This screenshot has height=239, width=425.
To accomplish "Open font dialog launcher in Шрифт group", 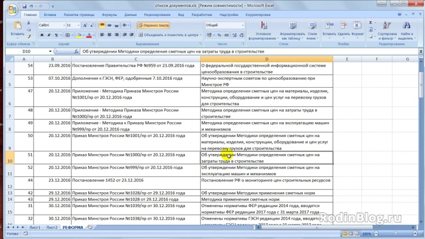I will (94, 44).
